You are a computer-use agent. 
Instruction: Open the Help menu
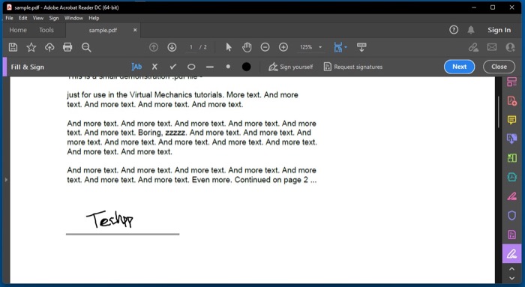pos(94,18)
